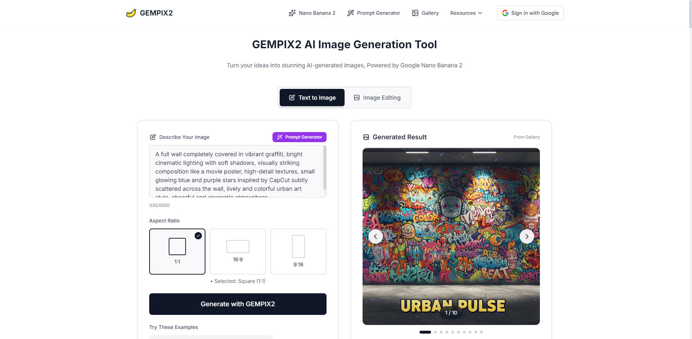The width and height of the screenshot is (692, 339).
Task: Select the third carousel indicator dot
Action: 441,332
